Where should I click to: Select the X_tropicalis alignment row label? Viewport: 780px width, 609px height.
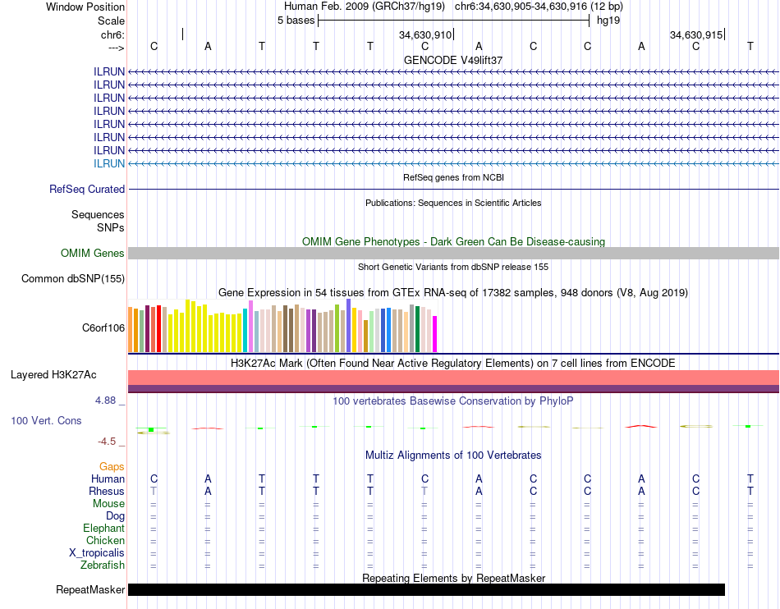pyautogui.click(x=97, y=553)
